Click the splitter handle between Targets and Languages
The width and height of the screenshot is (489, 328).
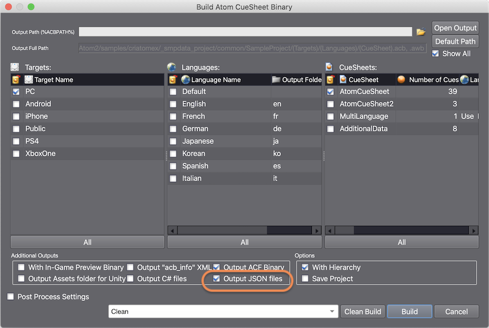pyautogui.click(x=166, y=156)
